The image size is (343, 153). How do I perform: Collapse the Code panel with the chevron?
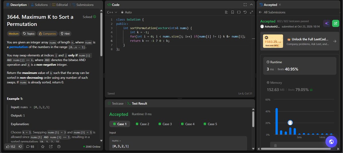(251, 5)
